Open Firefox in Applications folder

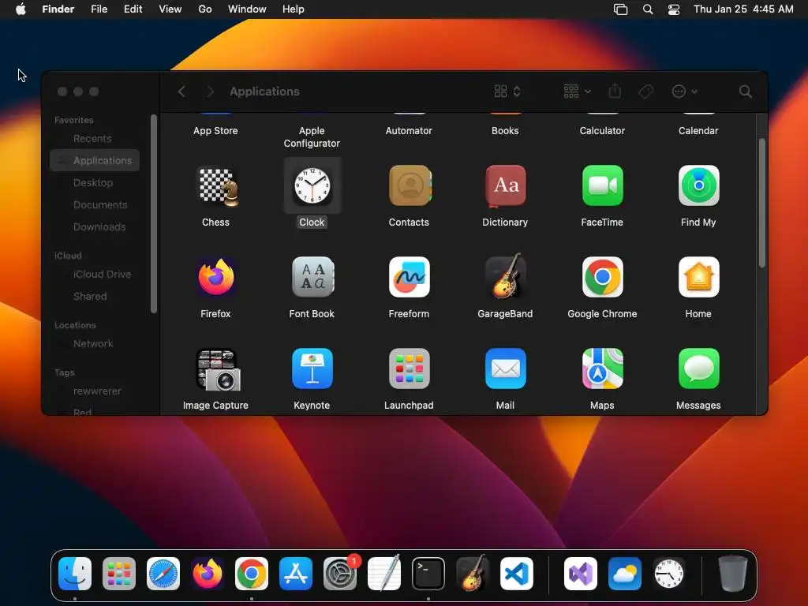pyautogui.click(x=217, y=277)
